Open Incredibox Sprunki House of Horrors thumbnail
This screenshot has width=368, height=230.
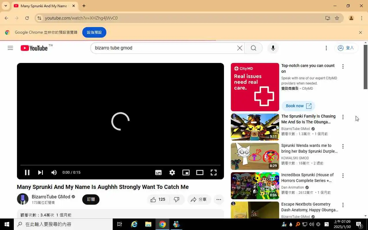(x=255, y=186)
